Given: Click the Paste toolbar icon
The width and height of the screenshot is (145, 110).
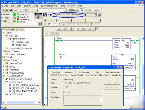Looking at the screenshot, I should 28,10.
